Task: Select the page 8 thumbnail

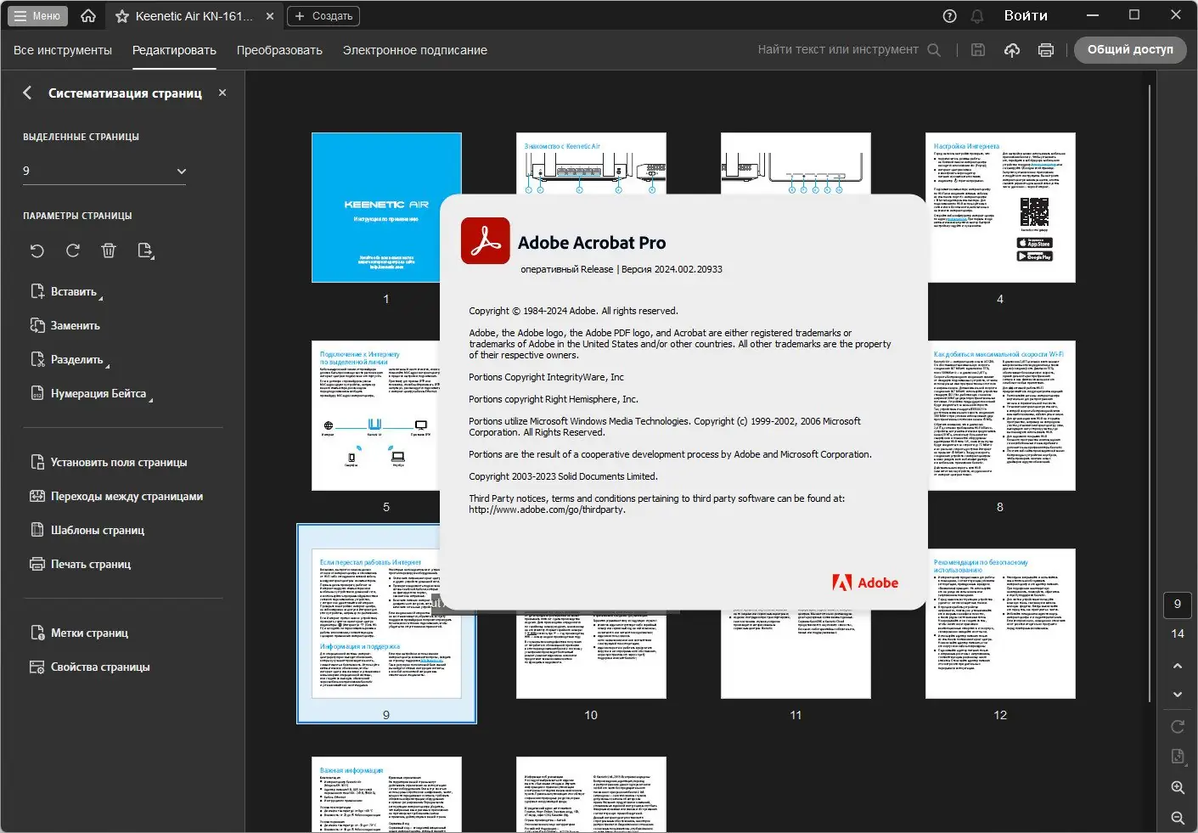Action: point(1001,415)
